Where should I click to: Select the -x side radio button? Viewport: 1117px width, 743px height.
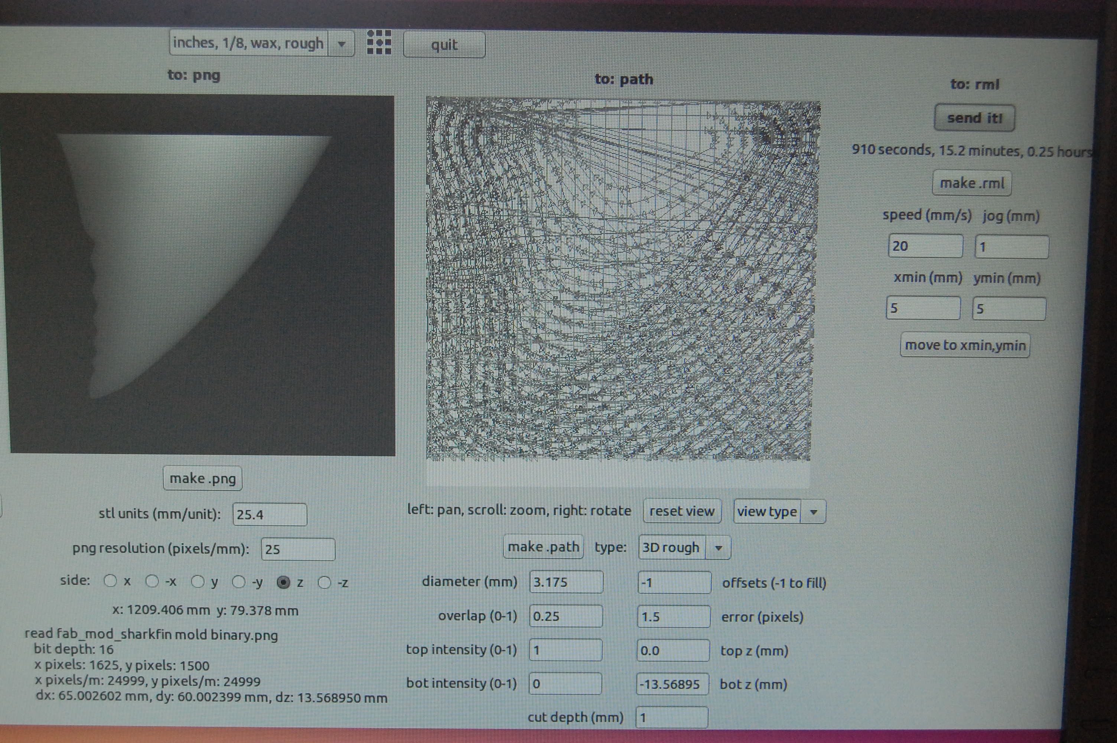click(x=152, y=581)
